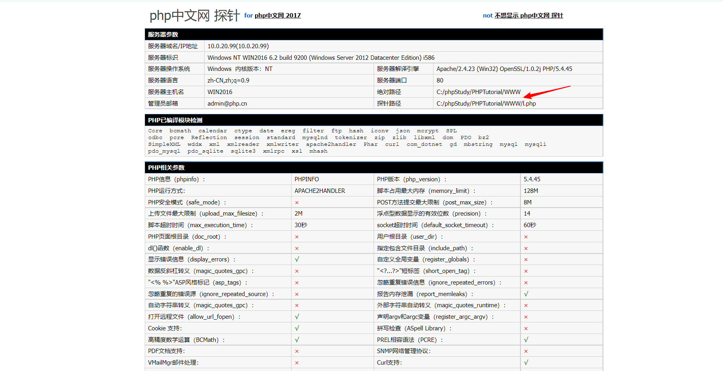Select the mysqlnd module name

(315, 137)
